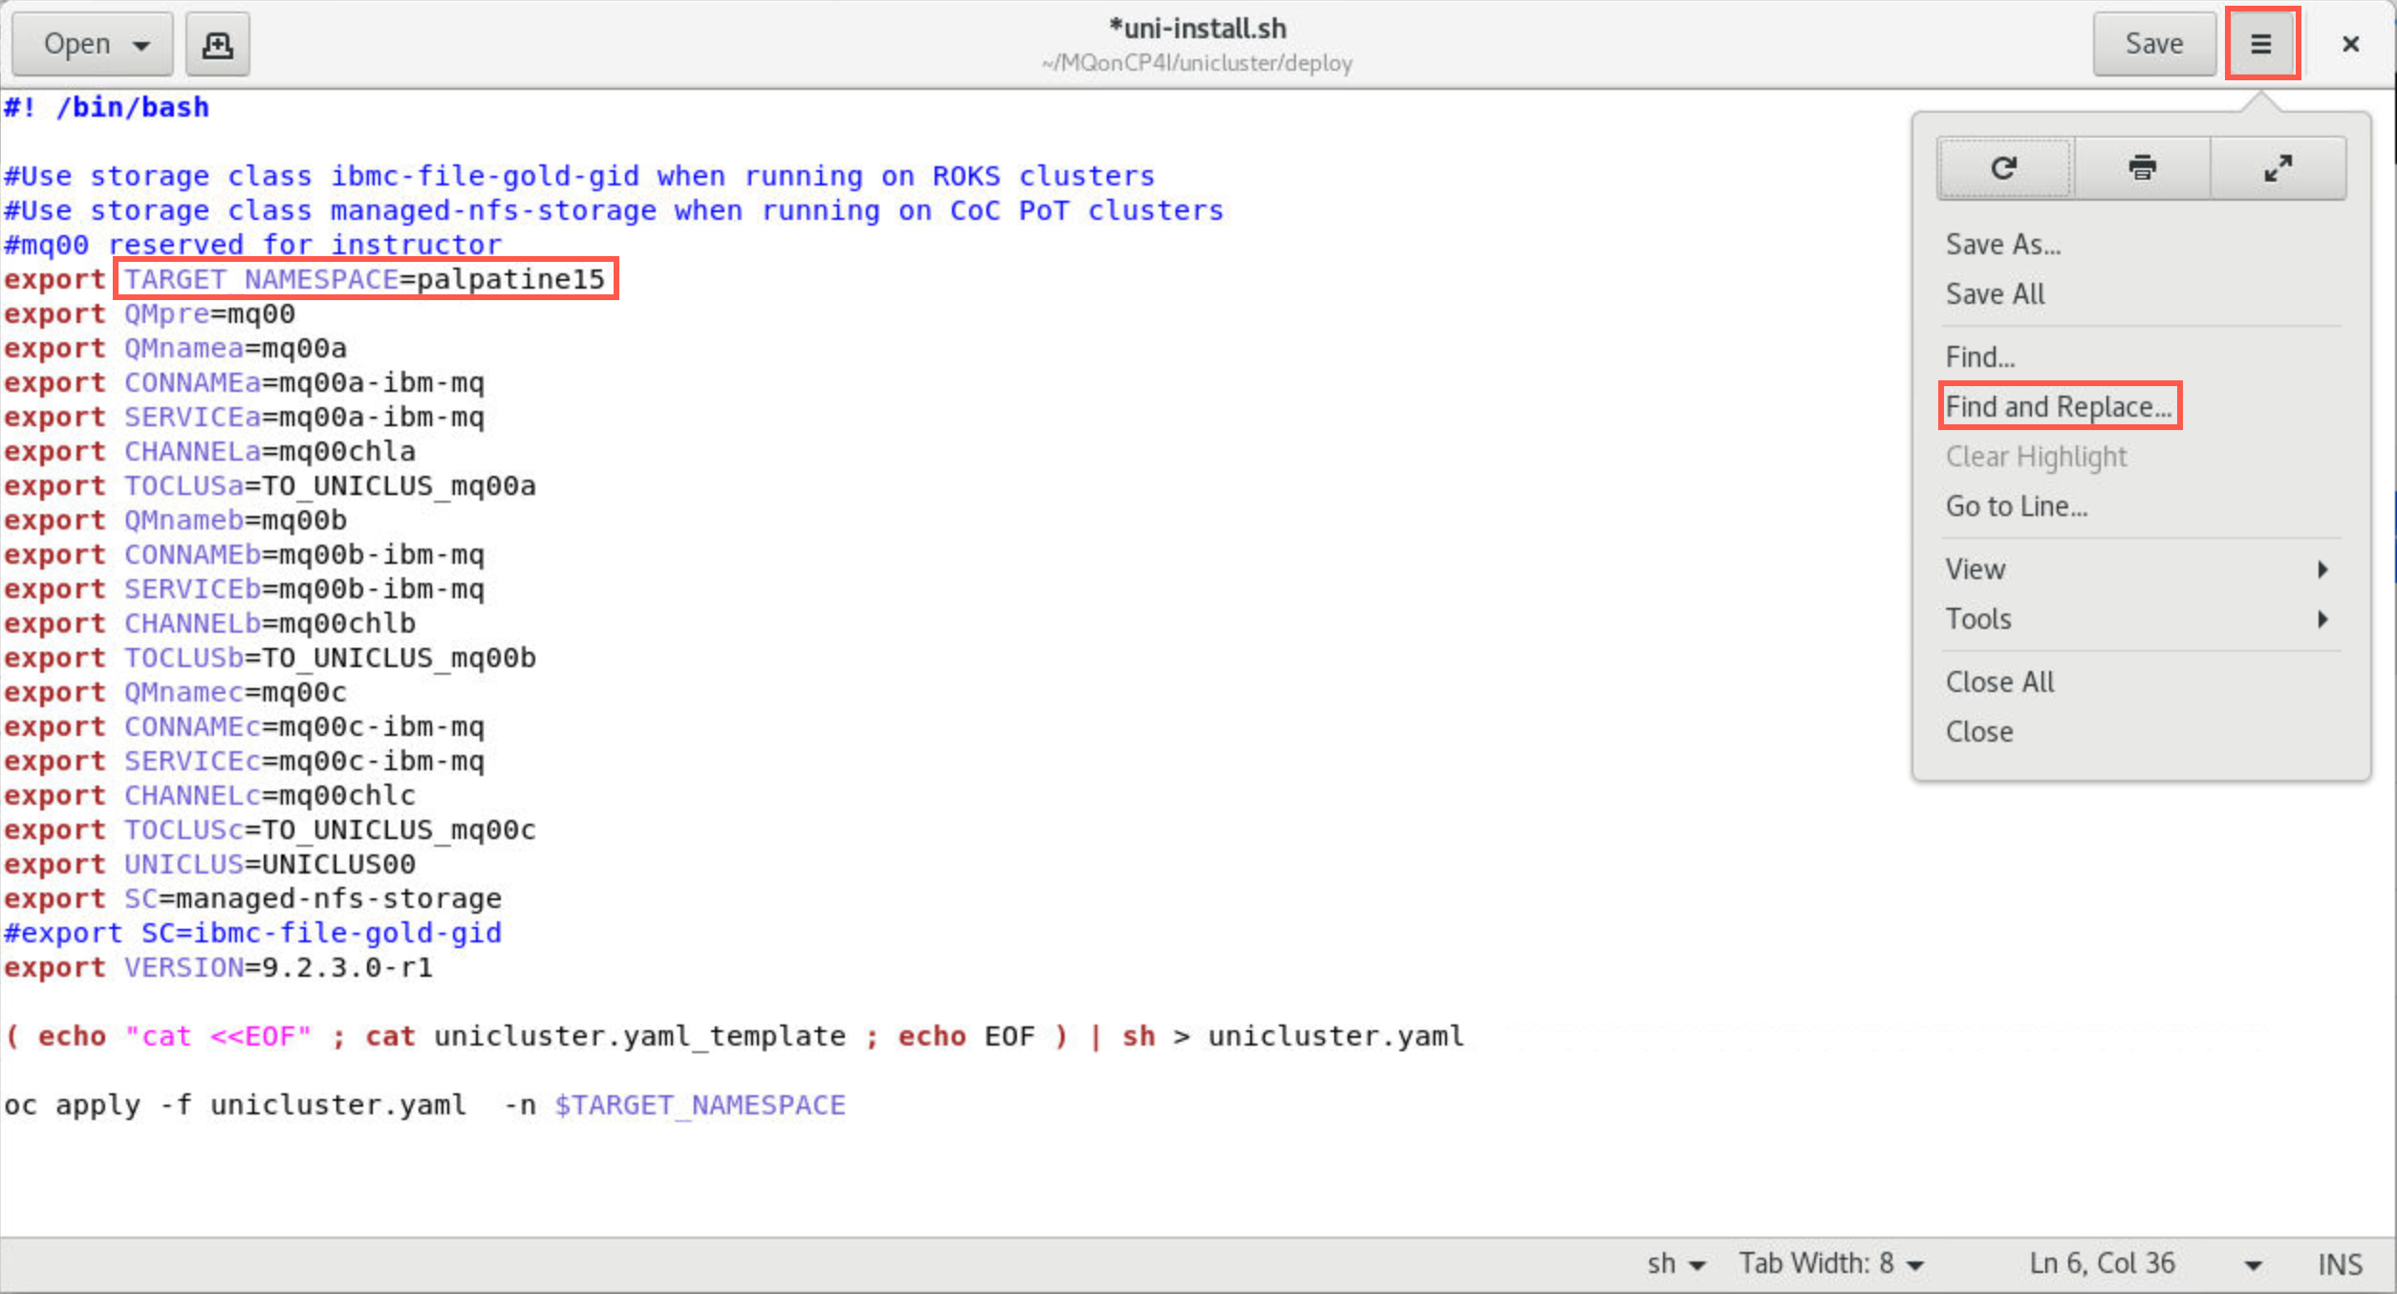The image size is (2397, 1294).
Task: Click the SC=managed-nfs-storage line
Action: coord(253,898)
